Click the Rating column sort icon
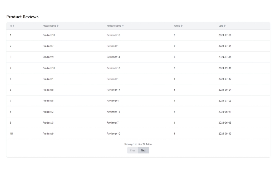Screen dimensions: 276x173 point(182,26)
